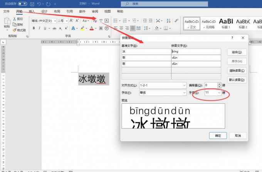Increase the offset (偏移量) stepper value

click(220, 84)
